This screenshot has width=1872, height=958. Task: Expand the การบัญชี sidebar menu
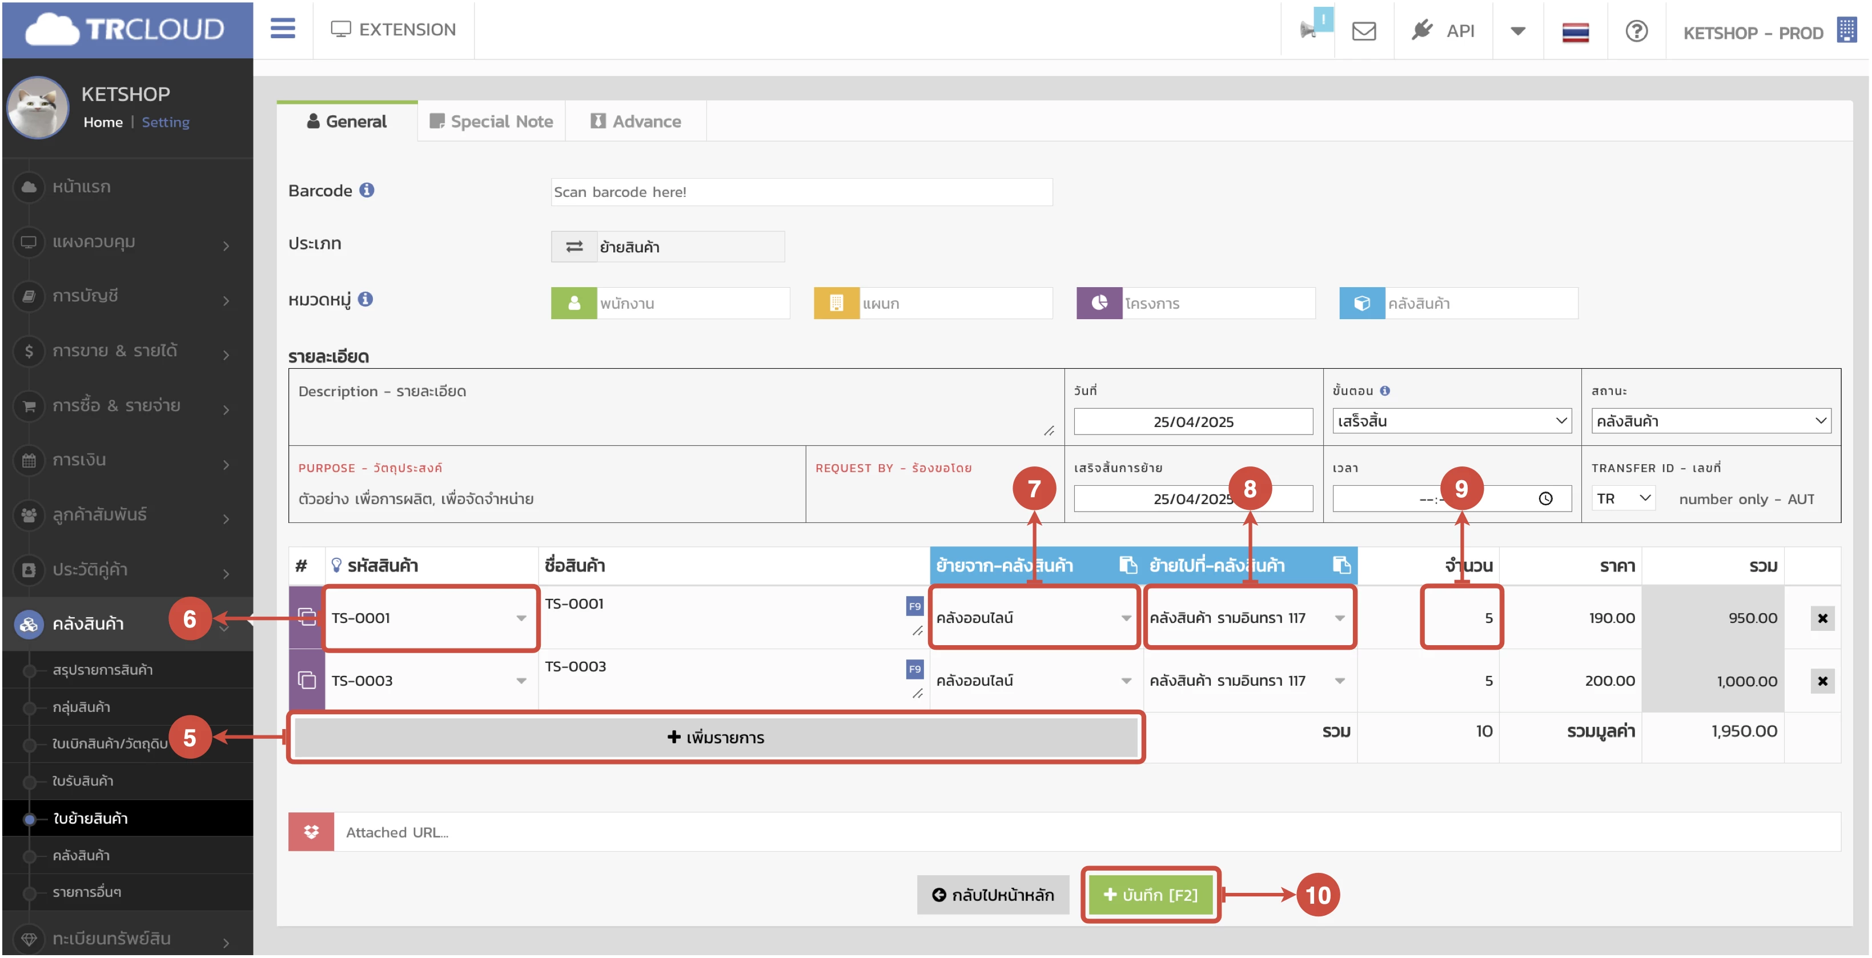pyautogui.click(x=127, y=296)
